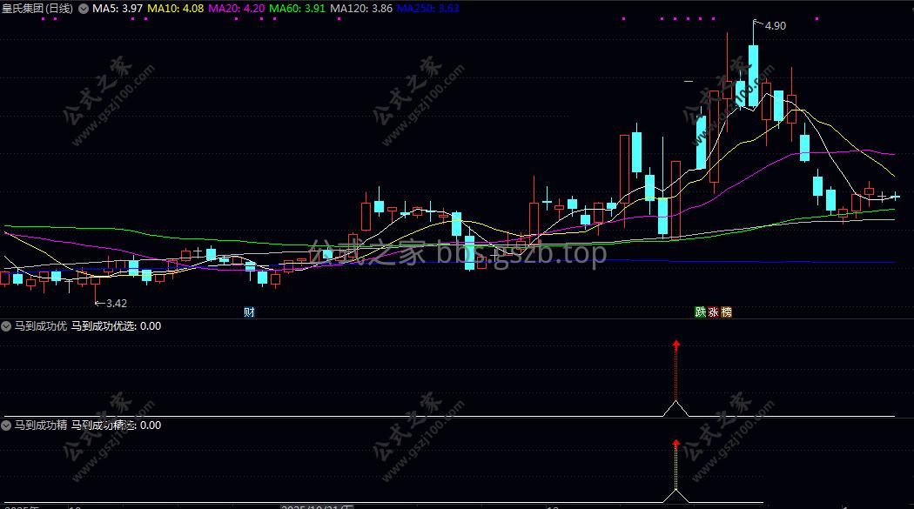
Task: Click the red 涨 marker icon
Action: click(x=714, y=312)
